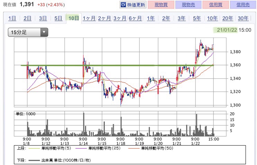Click the current price 1,391
The width and height of the screenshot is (257, 165).
[27, 4]
